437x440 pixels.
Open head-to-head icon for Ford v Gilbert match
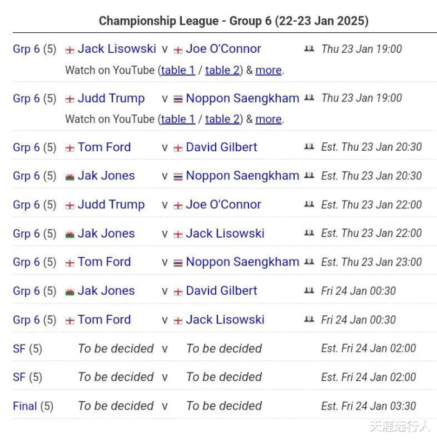tap(309, 148)
